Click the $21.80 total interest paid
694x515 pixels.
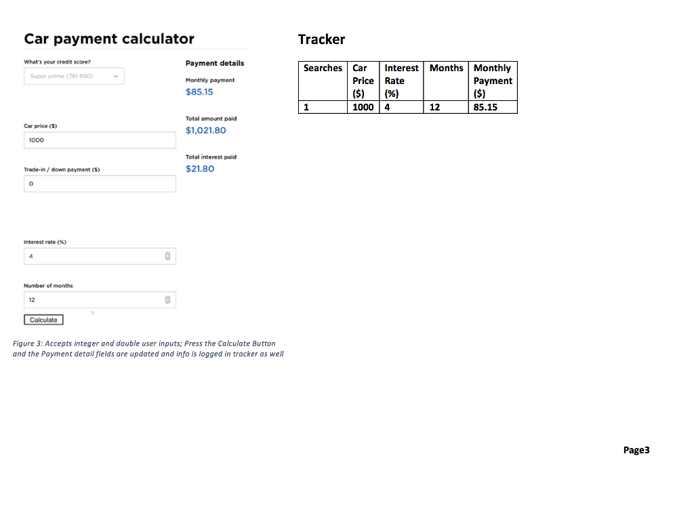coord(200,169)
